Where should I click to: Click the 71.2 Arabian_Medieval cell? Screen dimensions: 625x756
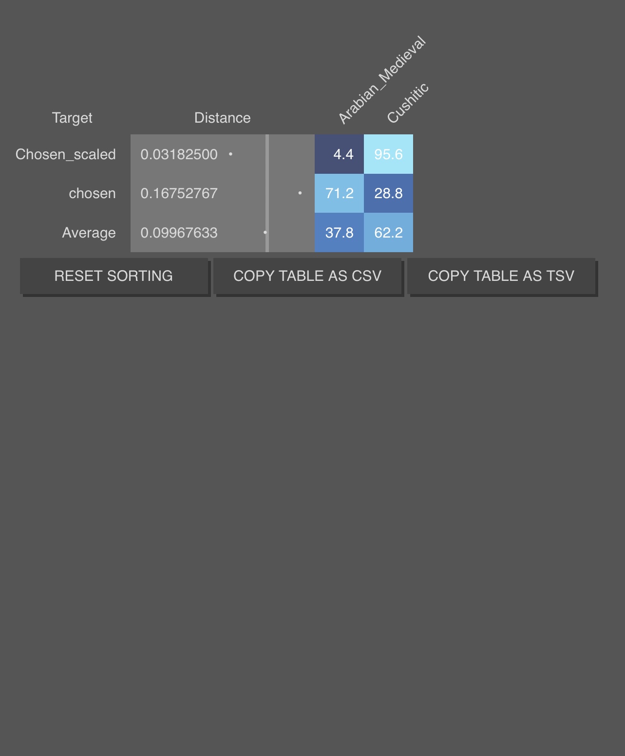[x=340, y=193]
